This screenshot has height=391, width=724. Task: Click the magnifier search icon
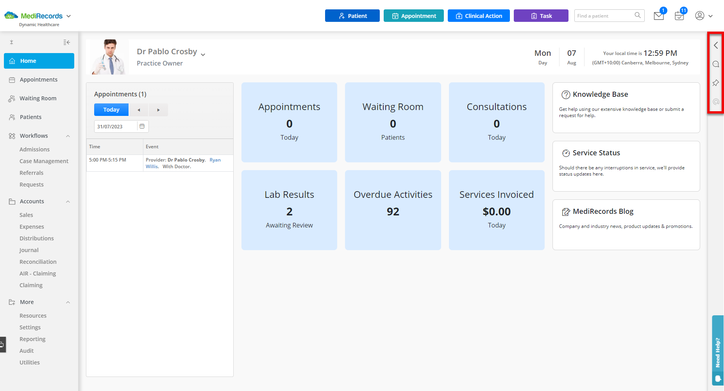pyautogui.click(x=638, y=15)
